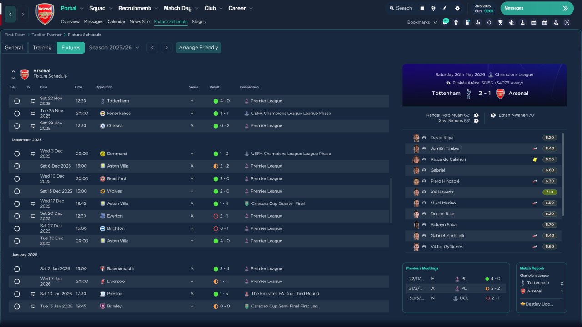This screenshot has height=327, width=582.
Task: Go to the First Team breadcrumb link
Action: click(x=15, y=35)
